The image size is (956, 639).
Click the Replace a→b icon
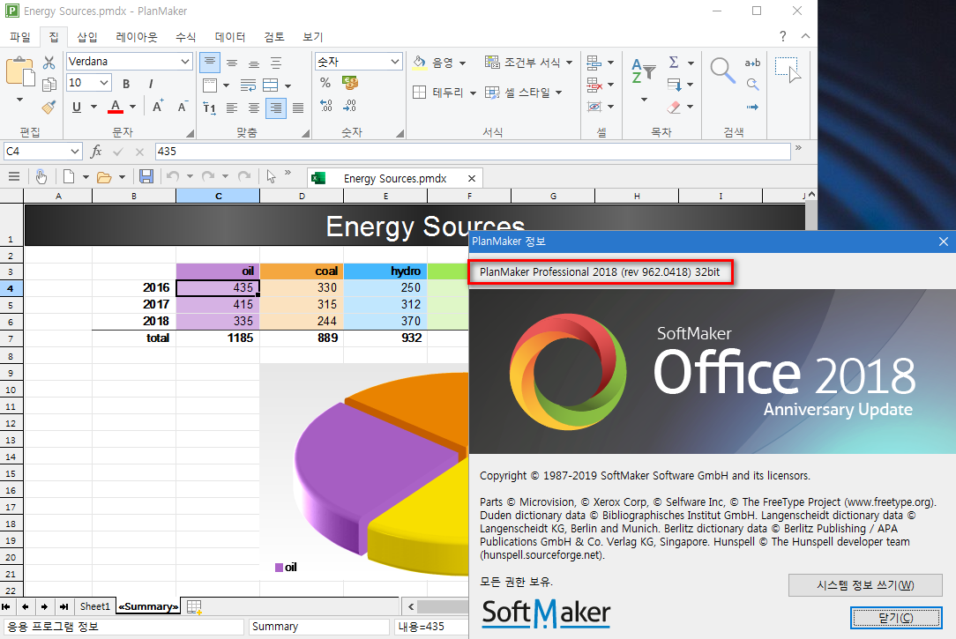[752, 63]
